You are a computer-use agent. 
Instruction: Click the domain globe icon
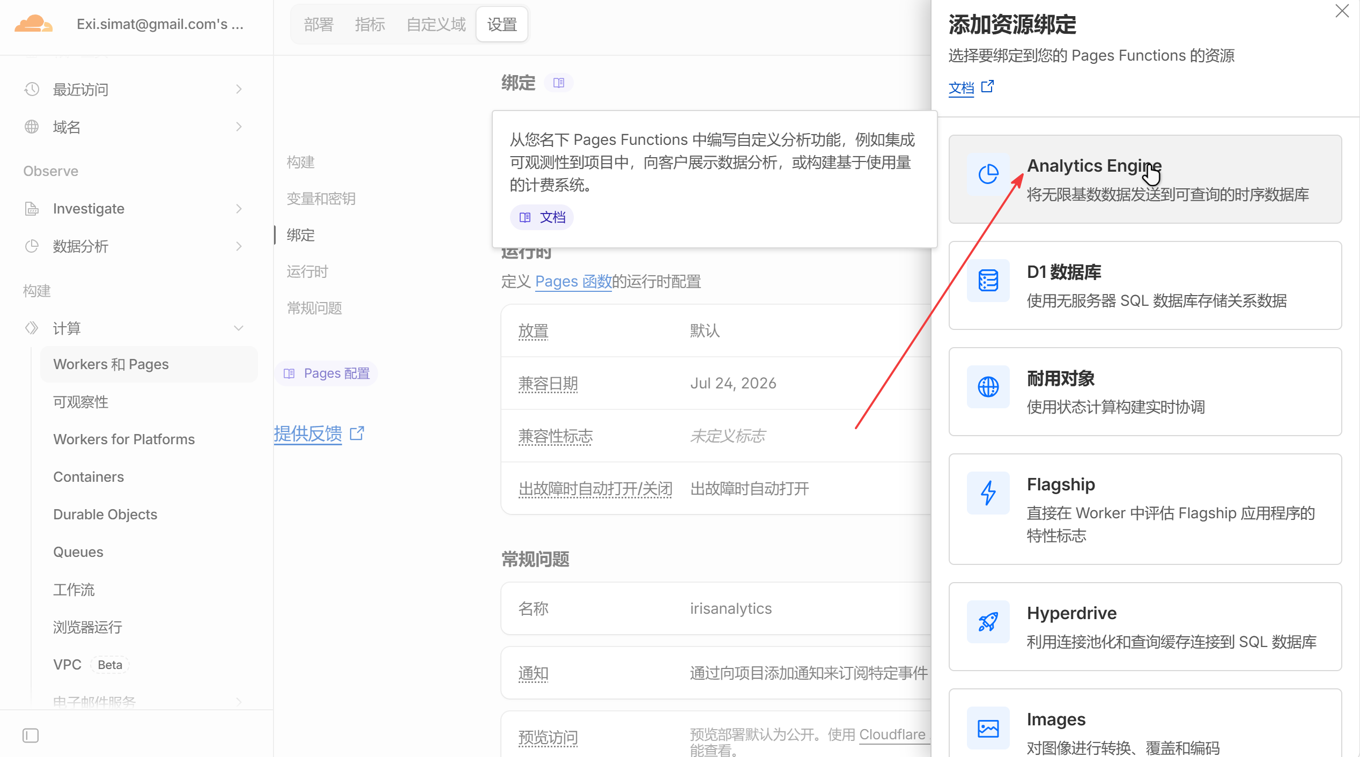point(32,127)
